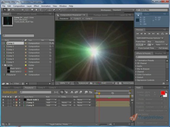This screenshot has height=127, width=170.
Task: Enable motion blur for timeline layers
Action: coord(81,92)
